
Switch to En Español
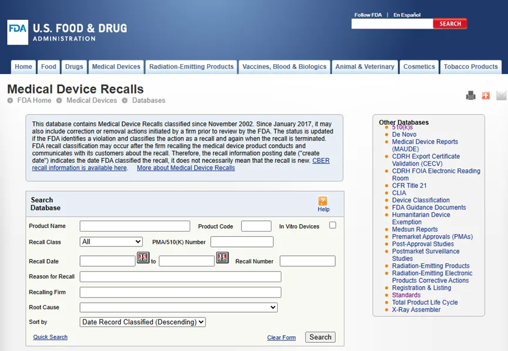click(x=407, y=15)
